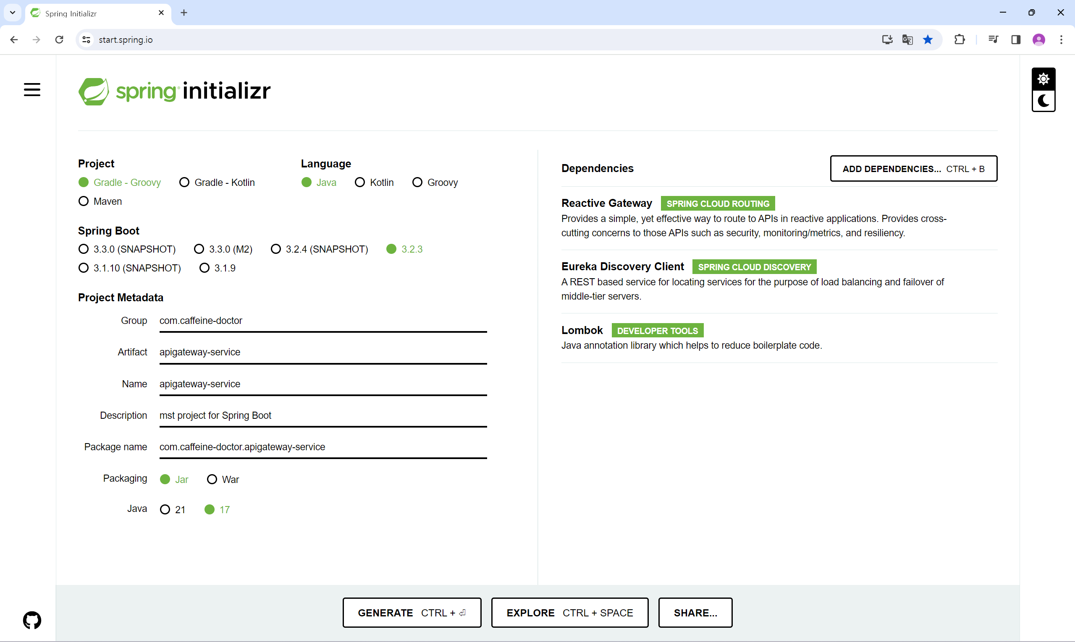Screen dimensions: 1075x642
Task: Open a new browser tab
Action: coord(184,13)
